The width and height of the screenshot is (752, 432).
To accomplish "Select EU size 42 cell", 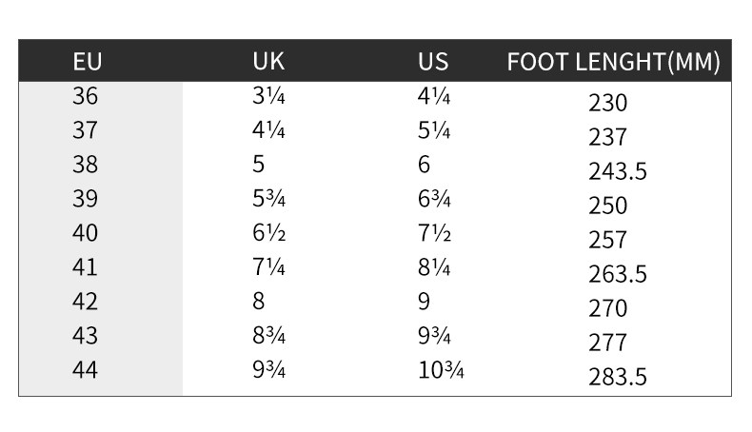I will (86, 302).
